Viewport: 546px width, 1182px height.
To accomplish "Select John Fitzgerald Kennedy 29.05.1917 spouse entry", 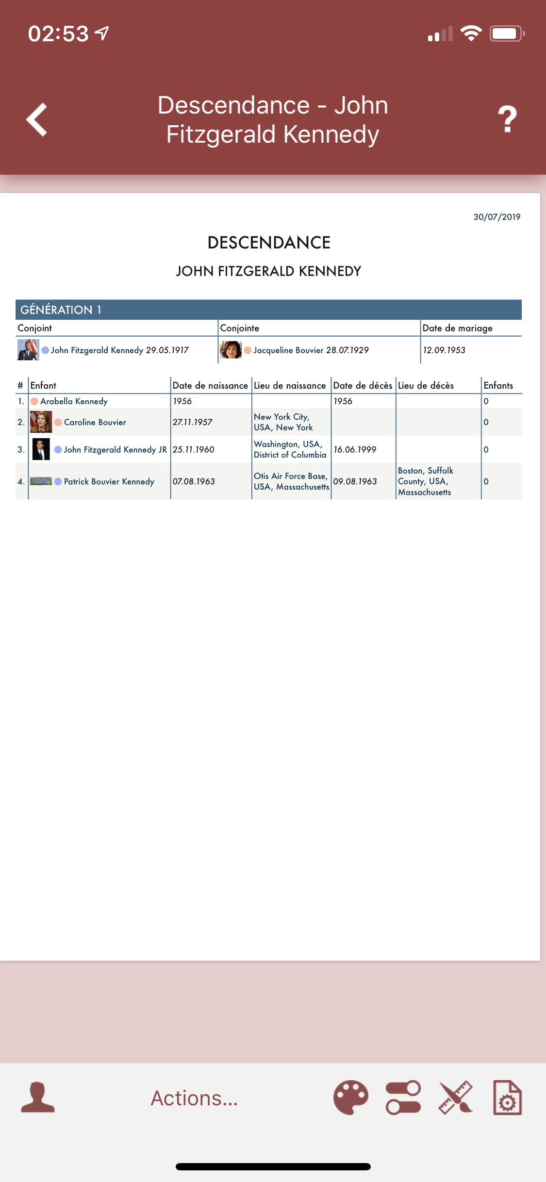I will tap(119, 350).
